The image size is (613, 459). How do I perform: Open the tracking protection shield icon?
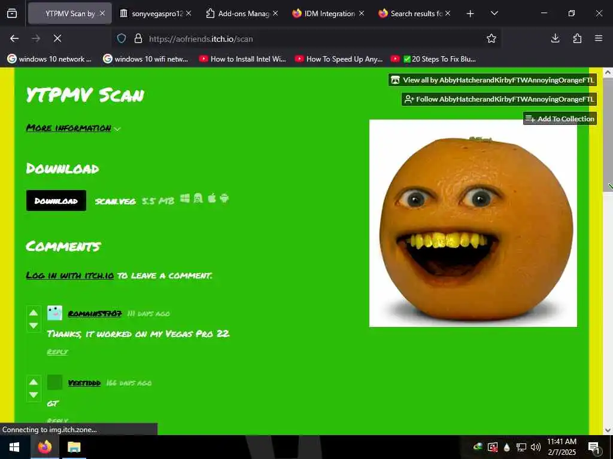point(122,38)
